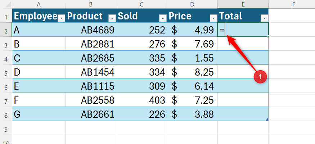315x144 pixels.
Task: Select sold value 403
Action: (x=141, y=100)
